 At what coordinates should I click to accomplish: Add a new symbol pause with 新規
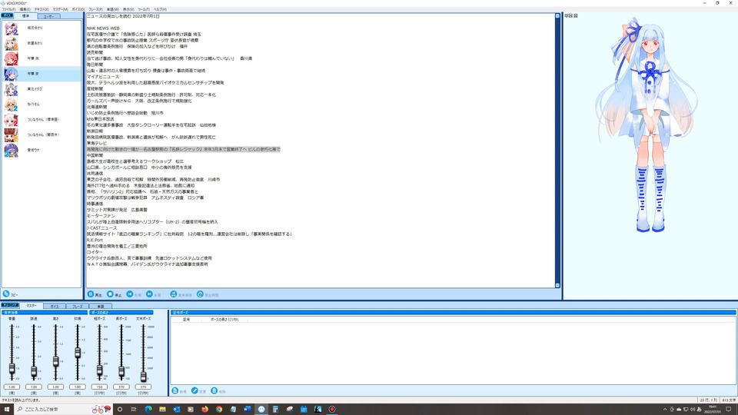pyautogui.click(x=179, y=391)
